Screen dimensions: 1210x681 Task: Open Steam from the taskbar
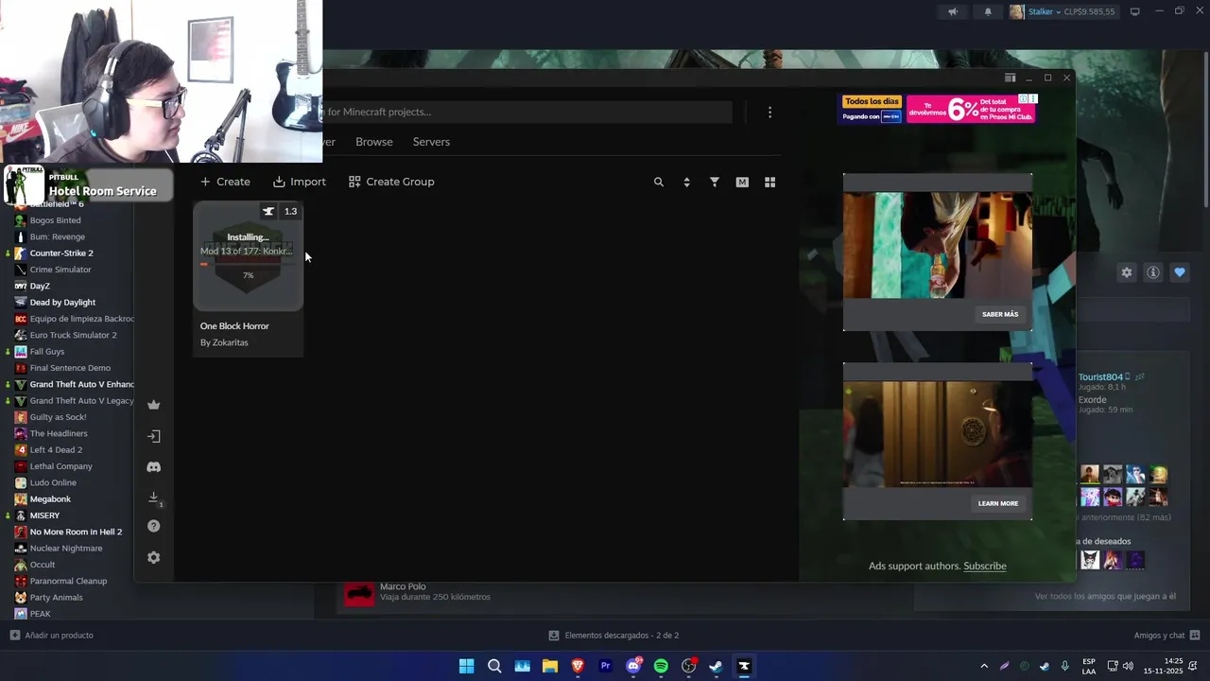[717, 666]
